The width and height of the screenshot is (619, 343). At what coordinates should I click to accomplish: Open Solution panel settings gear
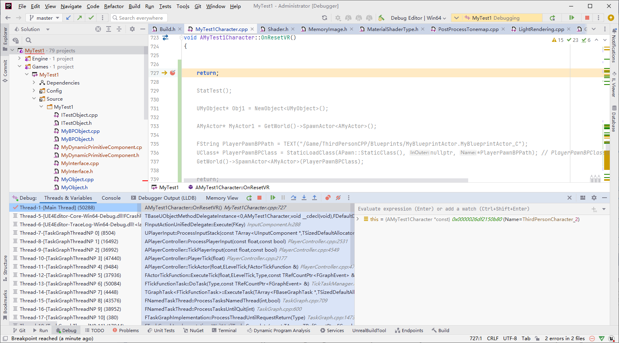pyautogui.click(x=132, y=29)
